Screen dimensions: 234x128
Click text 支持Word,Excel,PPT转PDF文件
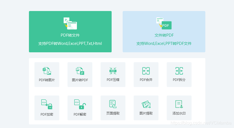[164, 43]
